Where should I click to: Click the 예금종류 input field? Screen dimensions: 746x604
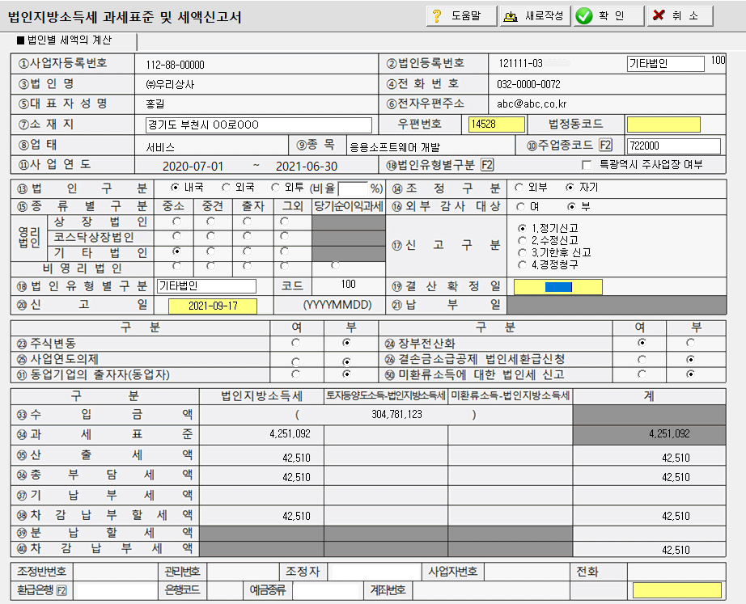(x=326, y=591)
